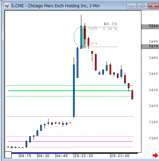The height and width of the screenshot is (161, 159).
Task: Click the white square box at bottom-left corner
Action: point(8,155)
